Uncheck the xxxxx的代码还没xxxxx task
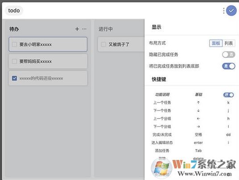This screenshot has width=239, height=180. tap(14, 78)
